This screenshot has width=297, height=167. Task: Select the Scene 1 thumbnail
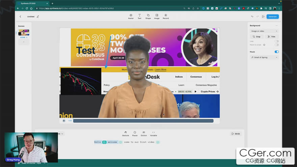[24, 33]
